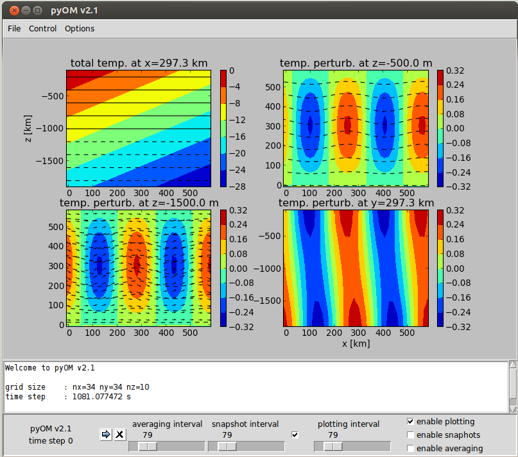This screenshot has width=518, height=457.
Task: Open the Control menu
Action: [x=43, y=29]
